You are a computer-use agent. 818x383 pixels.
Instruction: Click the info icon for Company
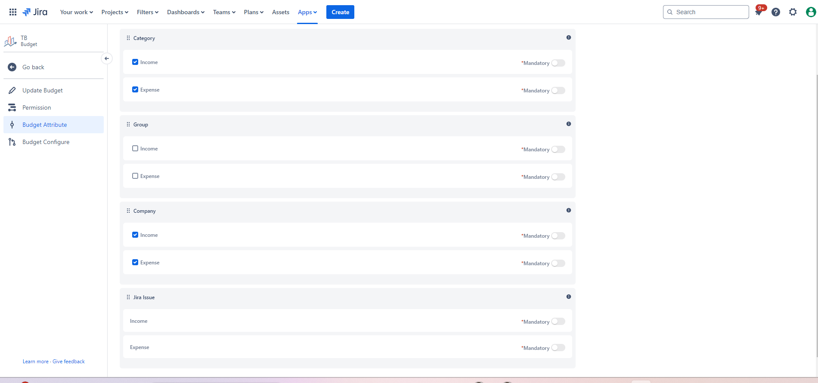click(569, 210)
